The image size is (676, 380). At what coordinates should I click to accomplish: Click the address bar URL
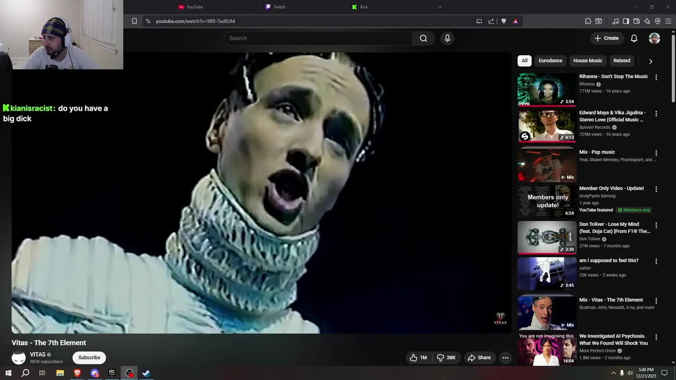(x=195, y=21)
